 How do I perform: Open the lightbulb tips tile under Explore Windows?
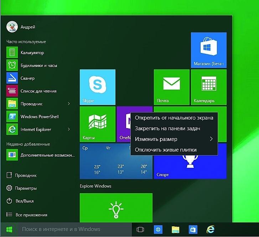[x=116, y=208]
